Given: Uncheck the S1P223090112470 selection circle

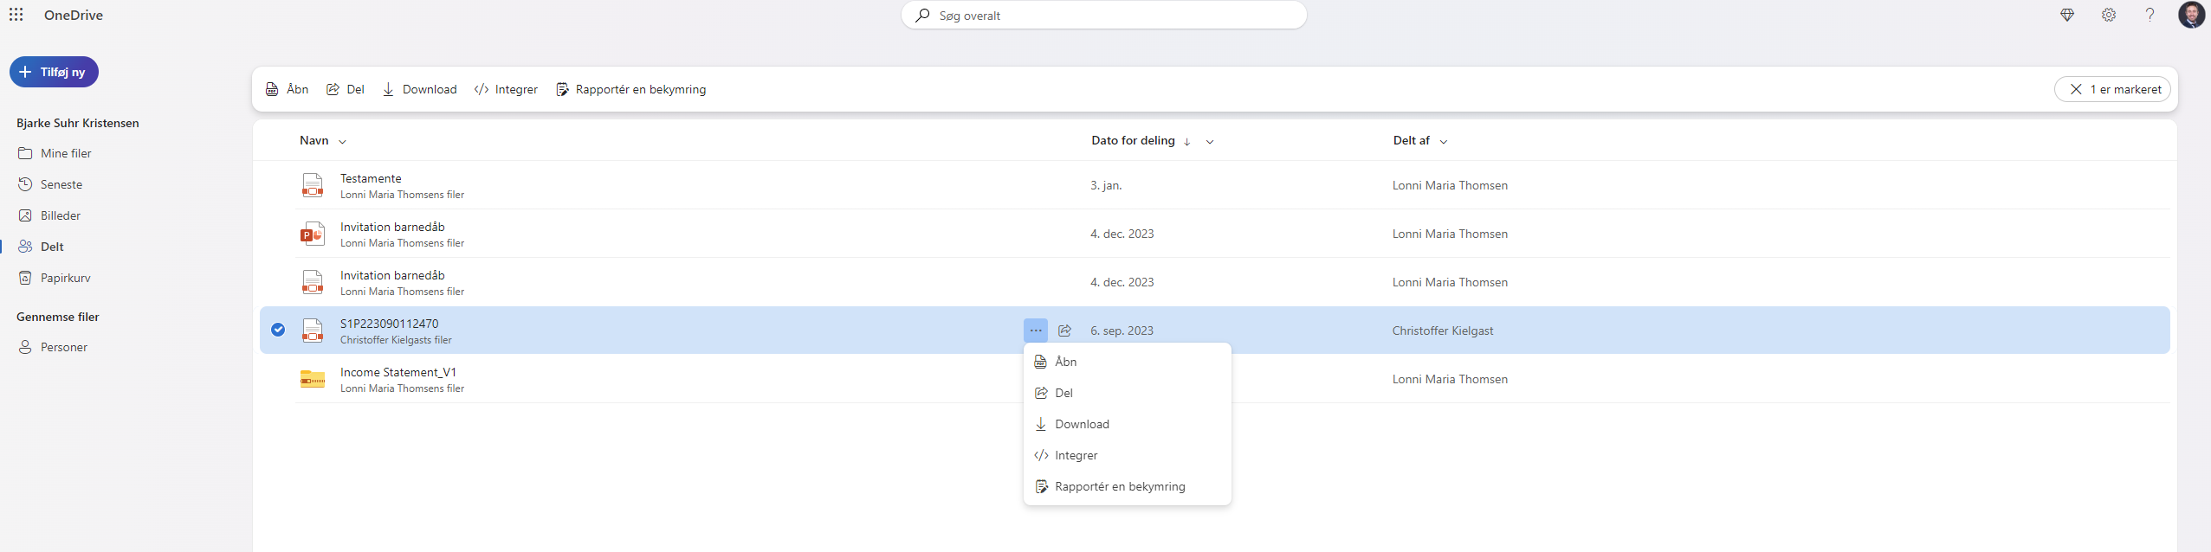Looking at the screenshot, I should click(278, 330).
